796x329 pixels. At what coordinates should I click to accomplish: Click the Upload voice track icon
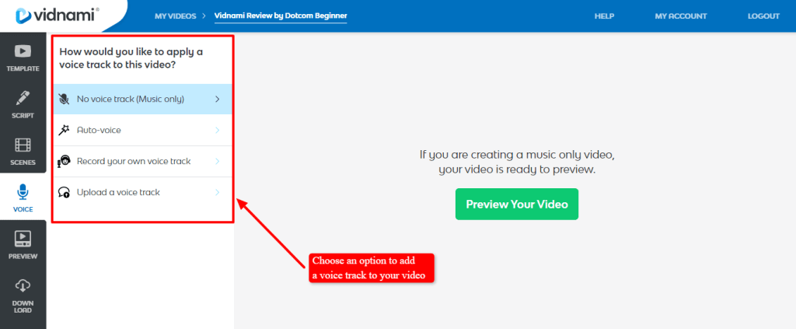(x=64, y=192)
